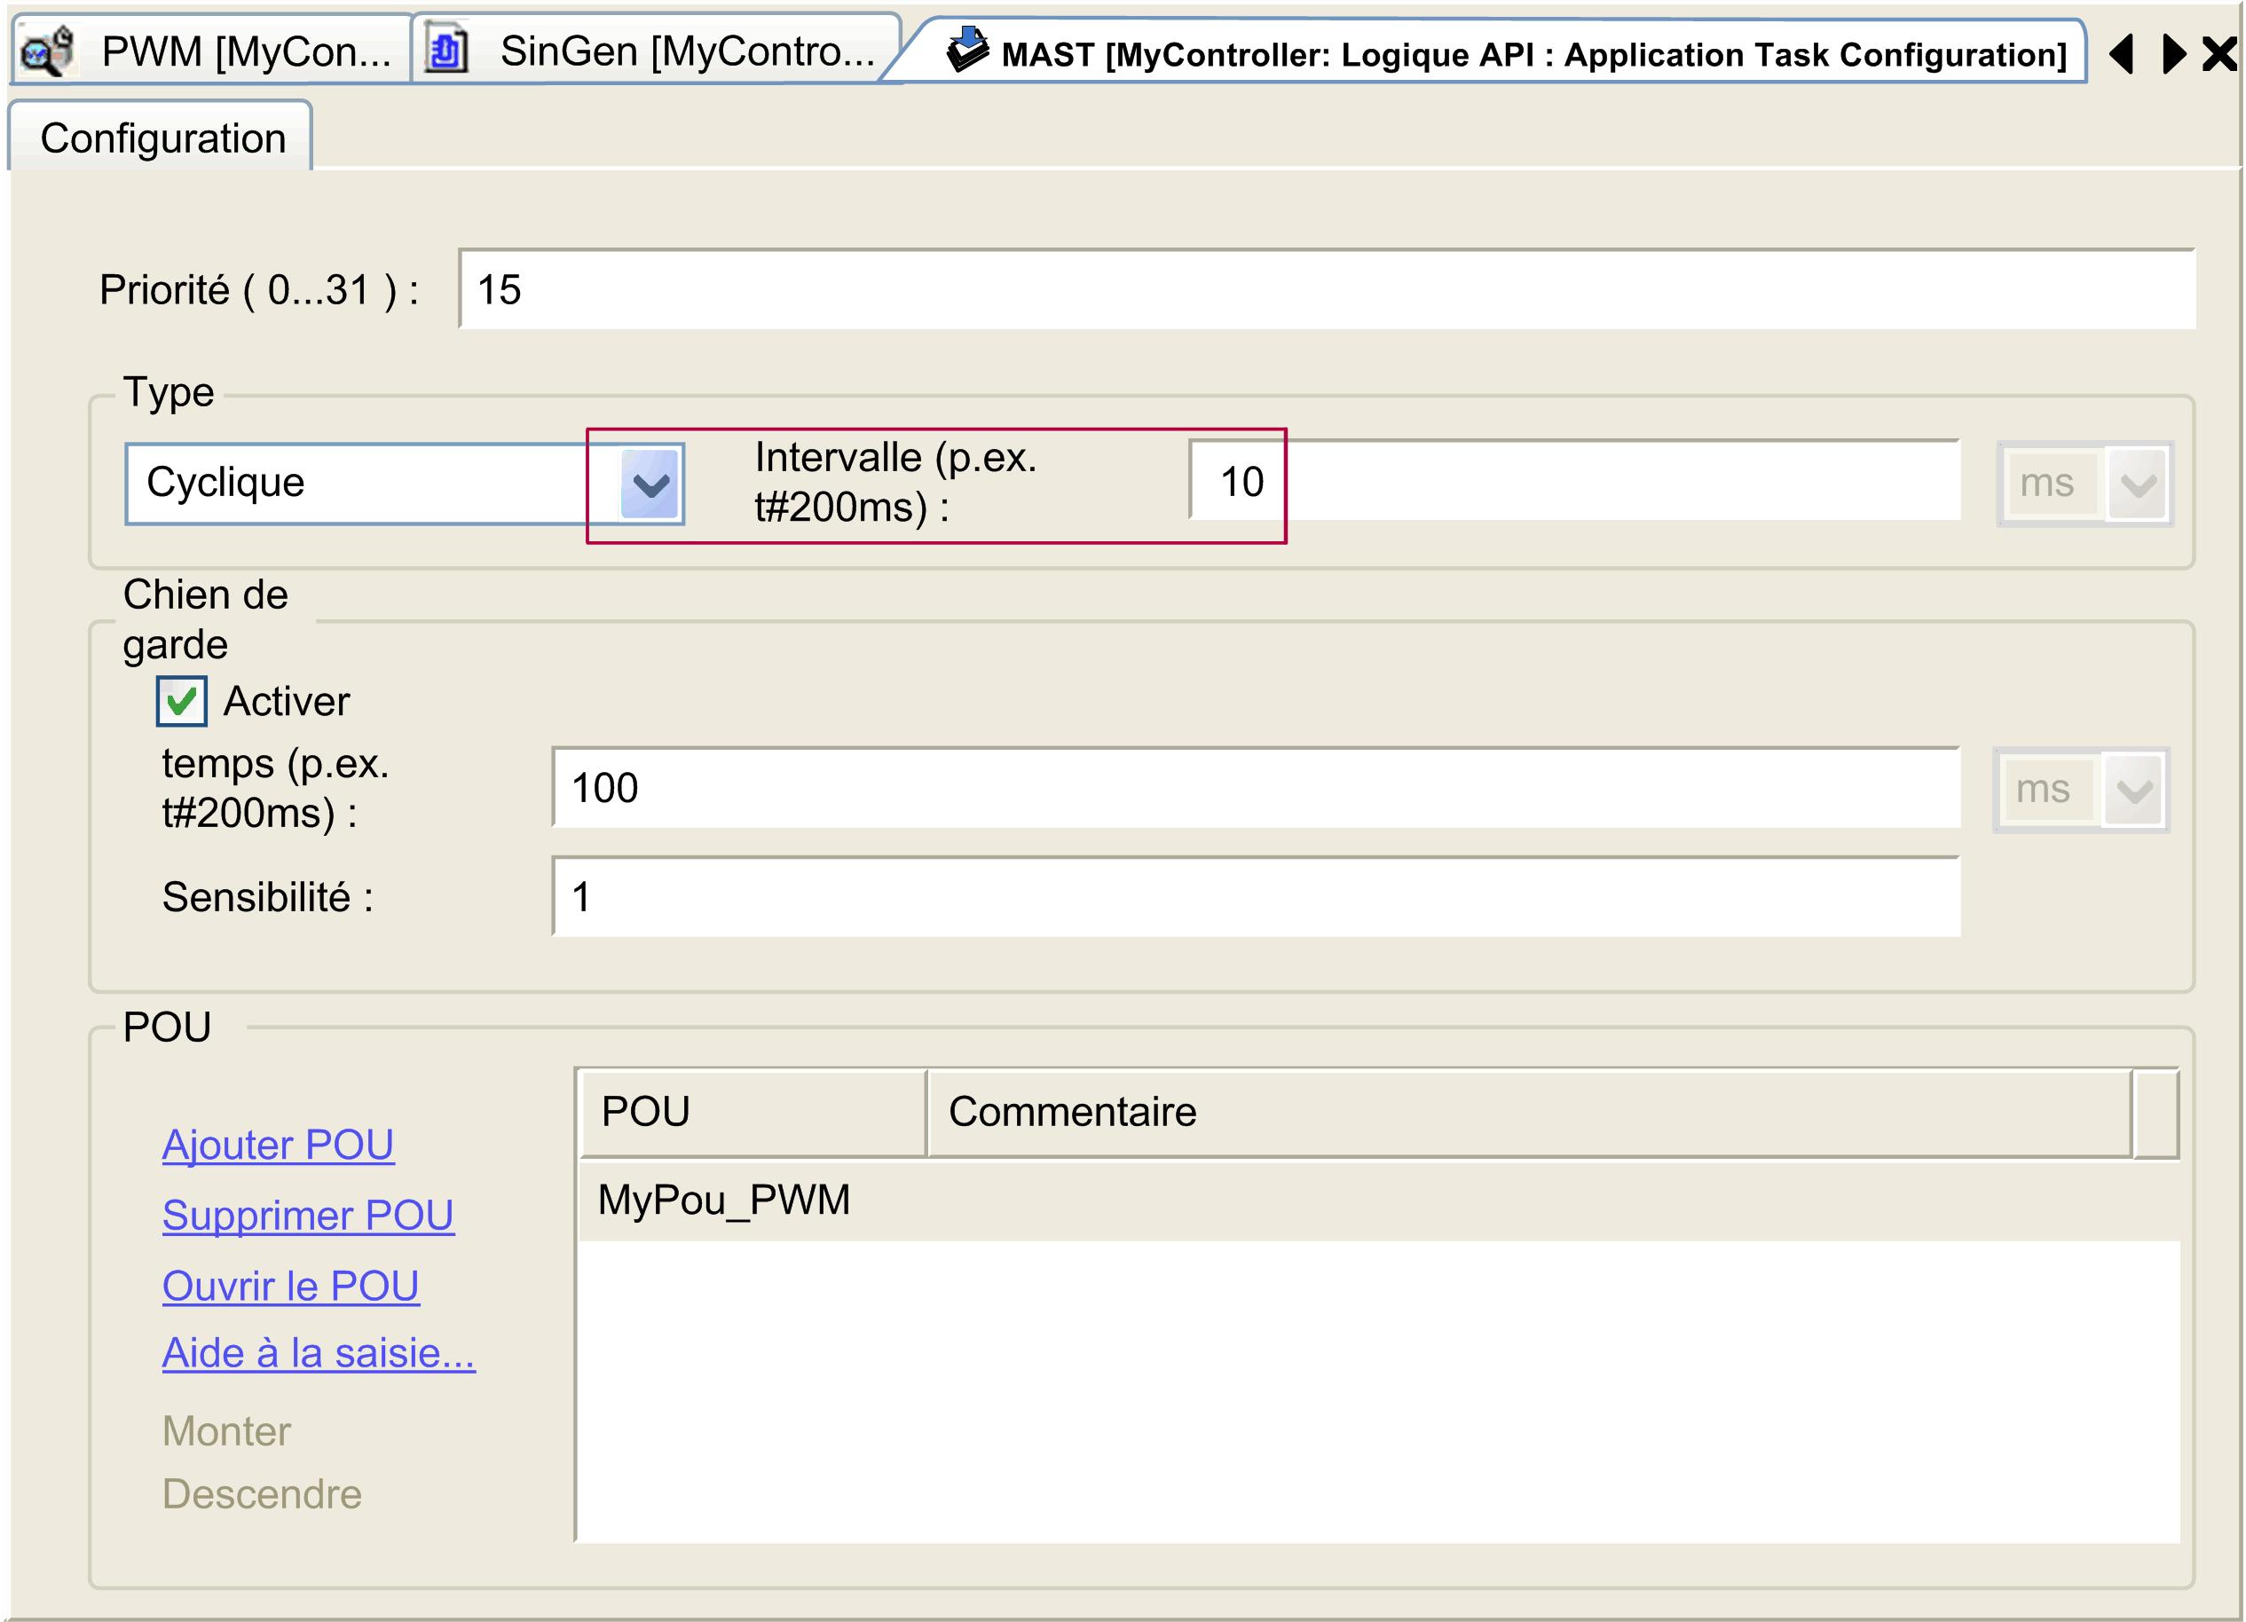Click the disabled Descendre link
The image size is (2246, 1622).
263,1493
